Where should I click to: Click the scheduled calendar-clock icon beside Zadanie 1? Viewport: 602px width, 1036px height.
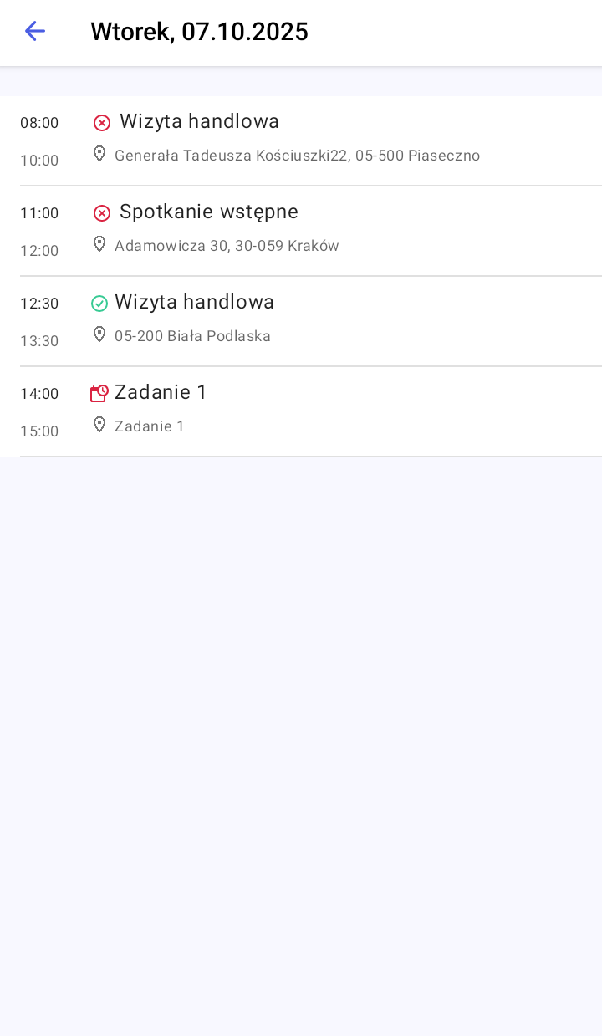pos(99,393)
